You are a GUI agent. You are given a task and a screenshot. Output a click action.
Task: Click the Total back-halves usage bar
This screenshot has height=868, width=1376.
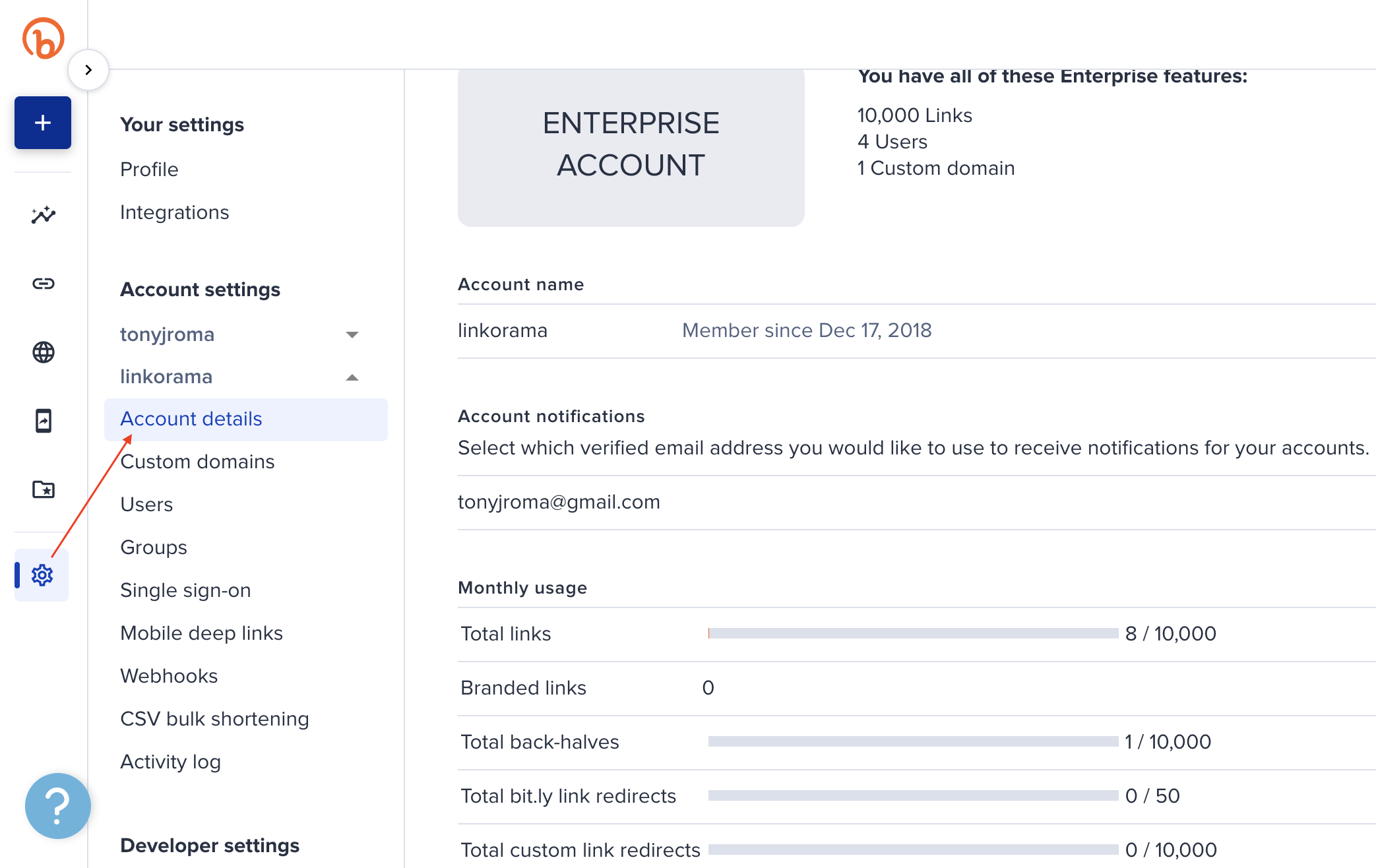click(913, 741)
